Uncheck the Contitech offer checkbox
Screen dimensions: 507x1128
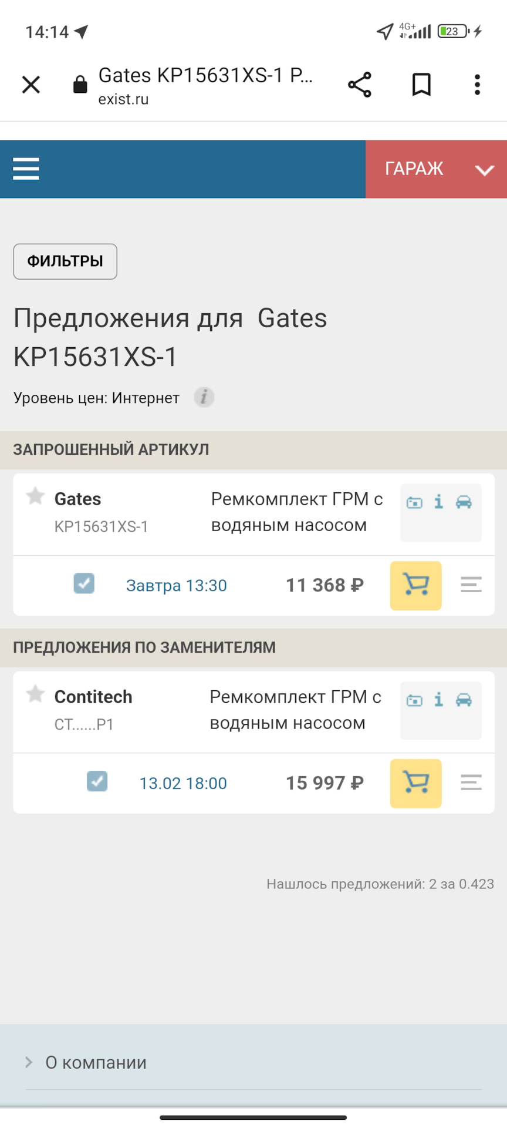click(97, 782)
